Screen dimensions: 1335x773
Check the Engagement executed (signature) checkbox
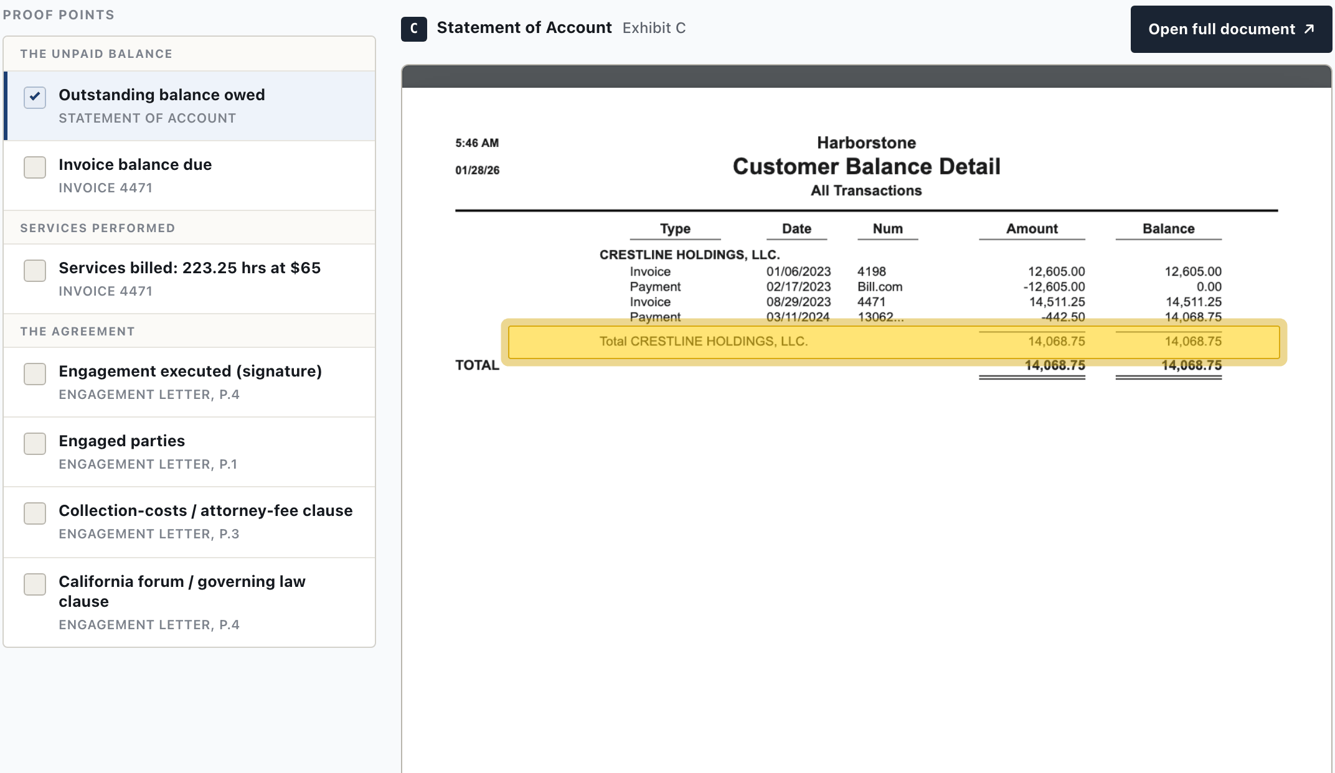pos(35,373)
